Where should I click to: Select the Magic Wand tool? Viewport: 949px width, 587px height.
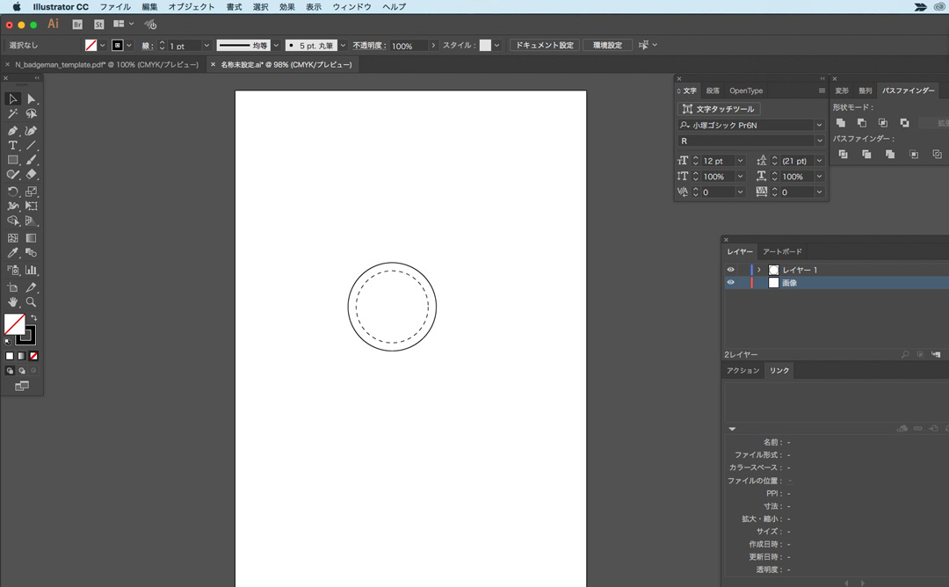pos(12,114)
